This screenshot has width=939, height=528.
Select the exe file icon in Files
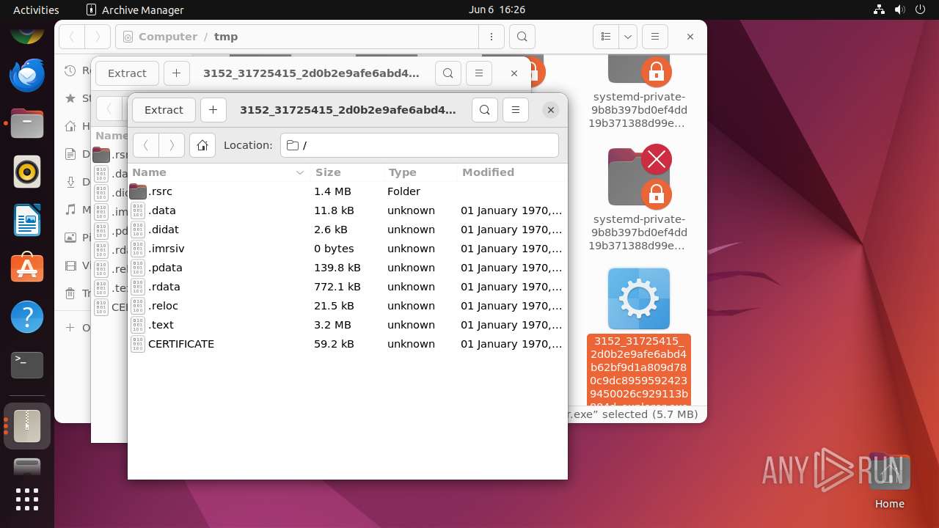pyautogui.click(x=638, y=298)
